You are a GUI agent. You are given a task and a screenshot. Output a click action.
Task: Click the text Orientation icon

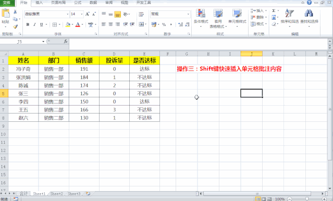pos(126,14)
